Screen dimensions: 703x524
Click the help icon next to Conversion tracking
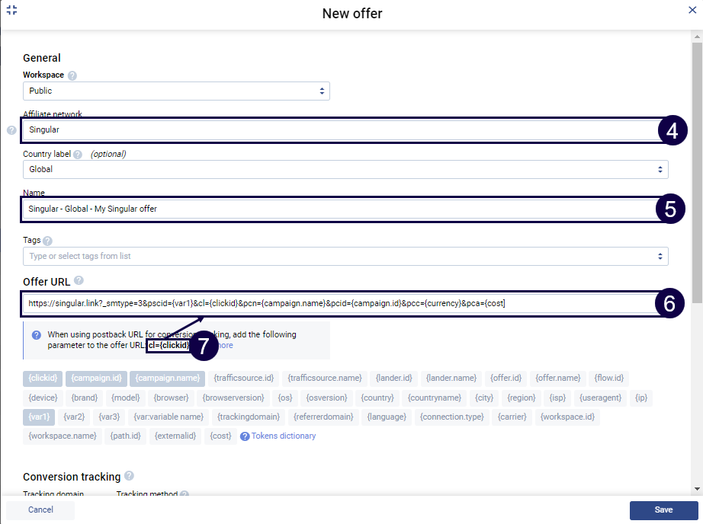(129, 476)
